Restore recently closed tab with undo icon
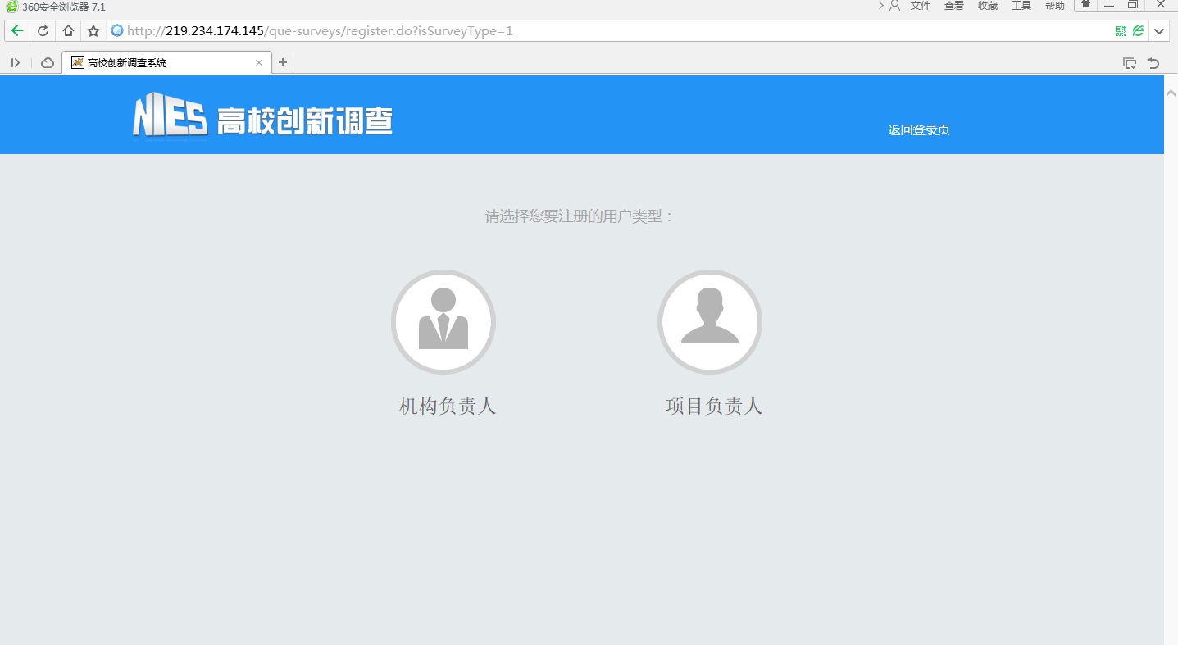Screen dimensions: 1178x645 tap(1153, 62)
